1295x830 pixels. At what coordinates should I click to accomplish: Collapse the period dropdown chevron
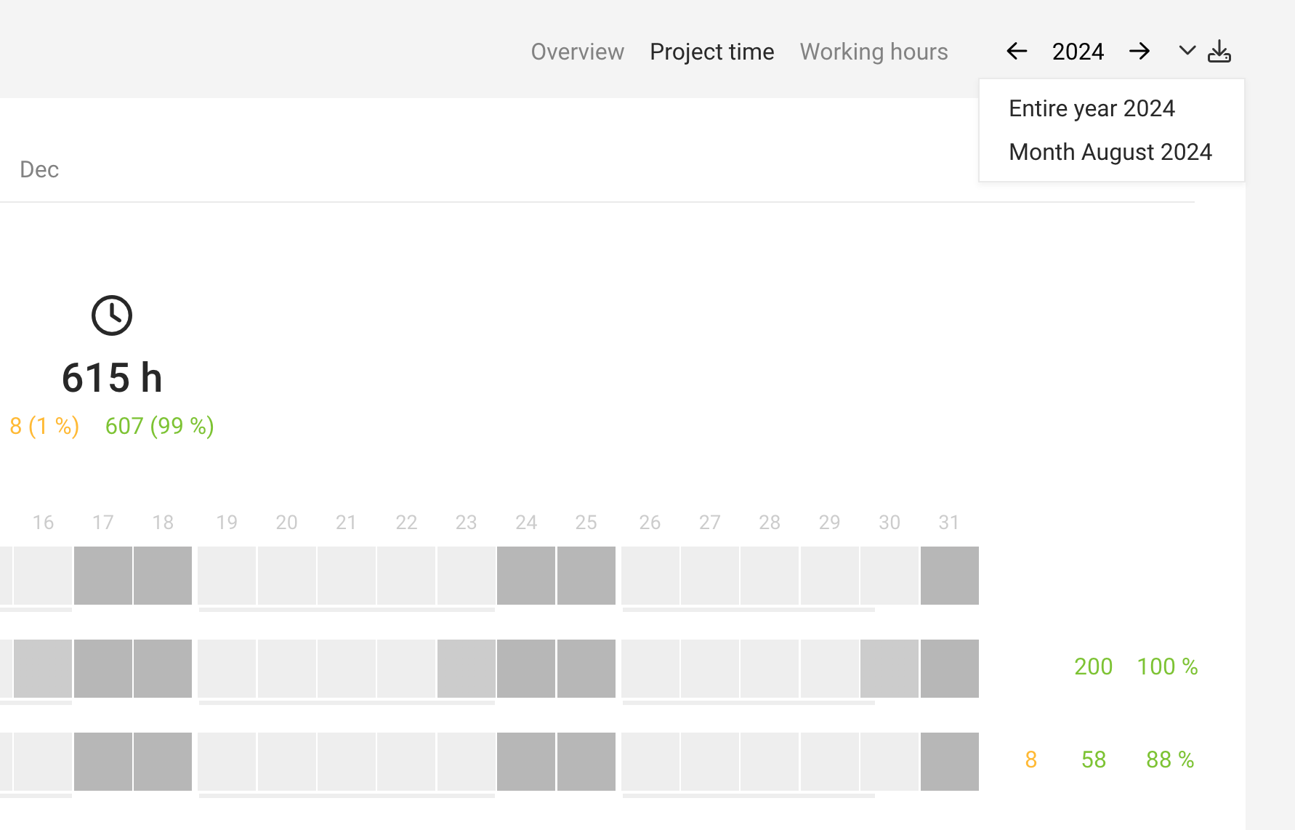coord(1187,51)
